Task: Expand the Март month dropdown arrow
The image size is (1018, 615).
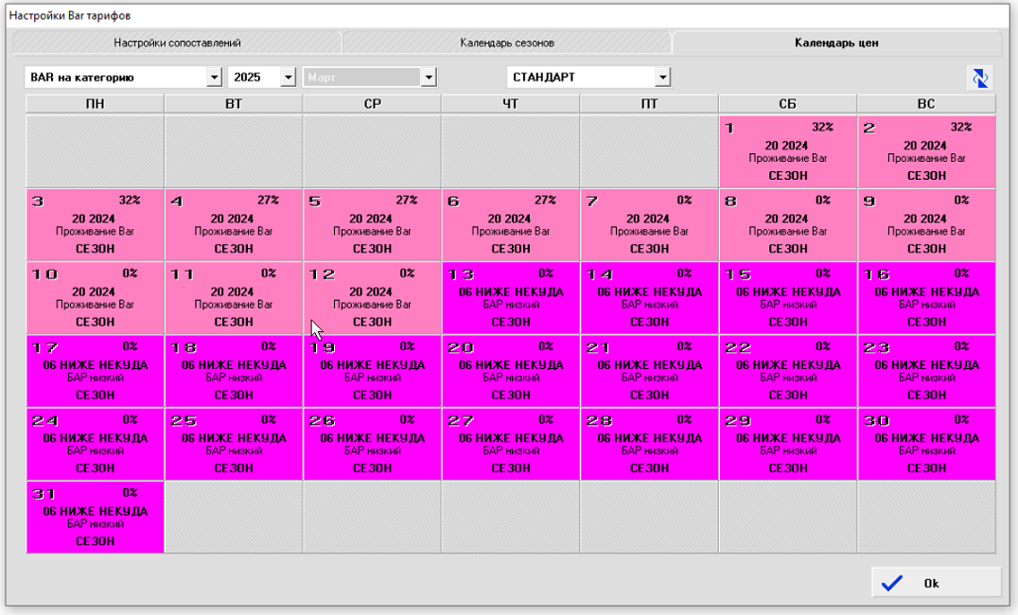Action: click(429, 78)
